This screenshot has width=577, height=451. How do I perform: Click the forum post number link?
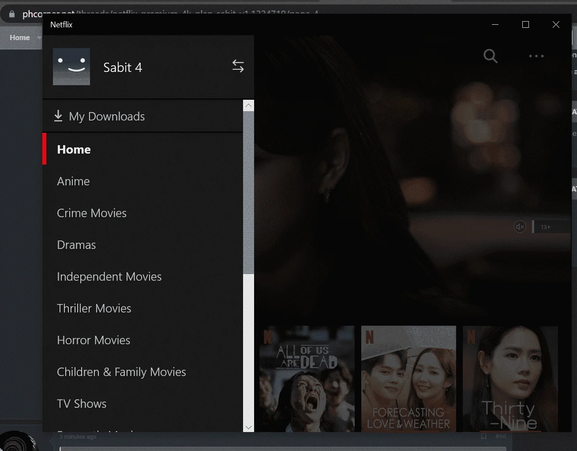(501, 436)
